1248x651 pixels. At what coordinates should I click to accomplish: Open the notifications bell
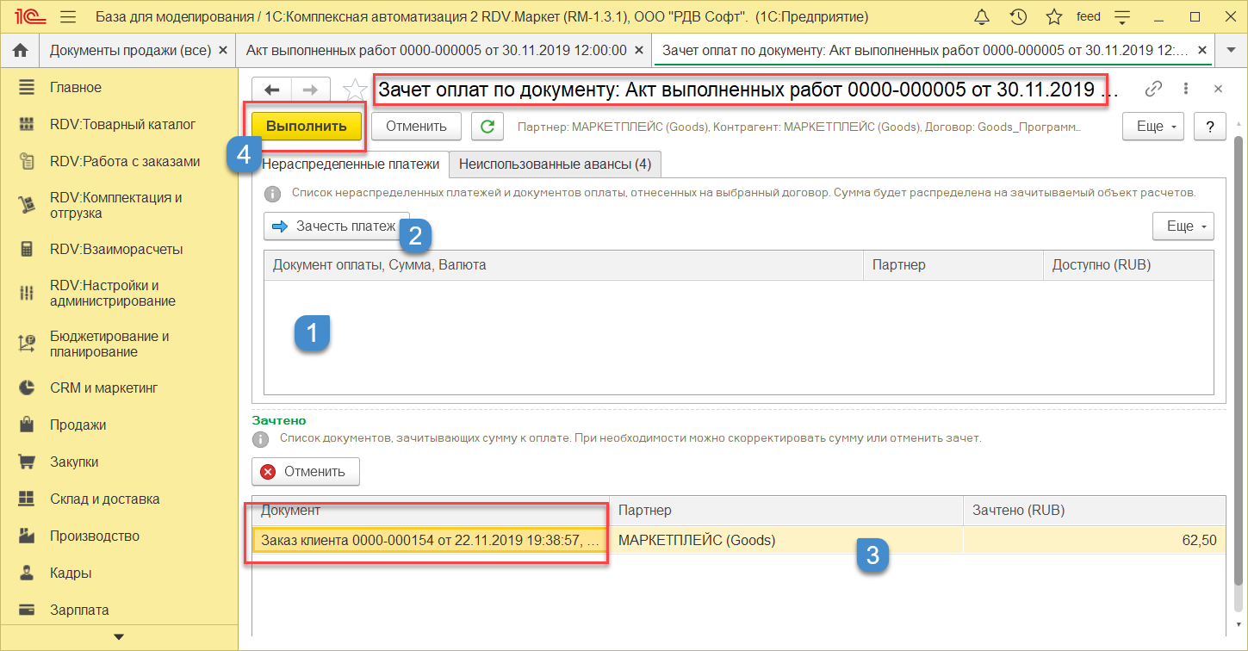point(981,17)
